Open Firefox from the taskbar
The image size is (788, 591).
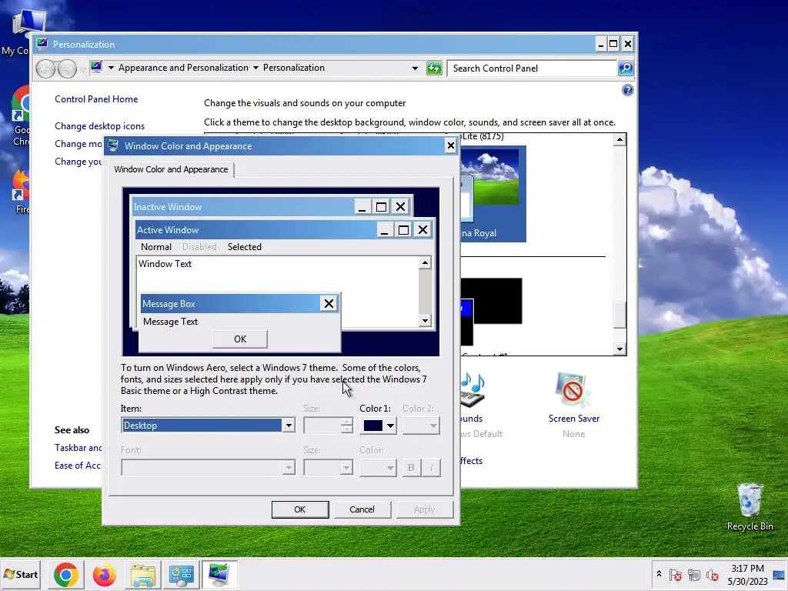104,574
